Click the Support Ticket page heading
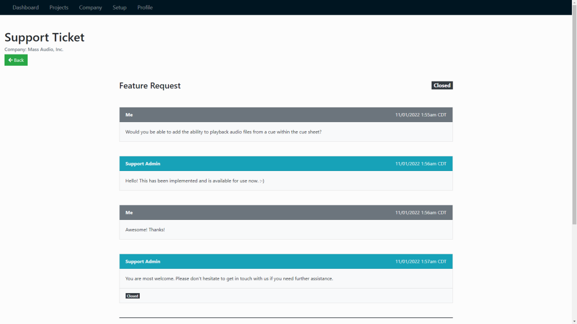Image resolution: width=577 pixels, height=324 pixels. (45, 37)
